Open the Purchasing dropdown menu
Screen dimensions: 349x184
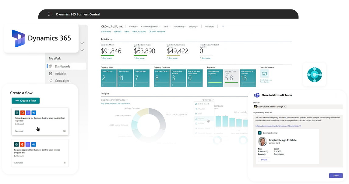click(179, 27)
